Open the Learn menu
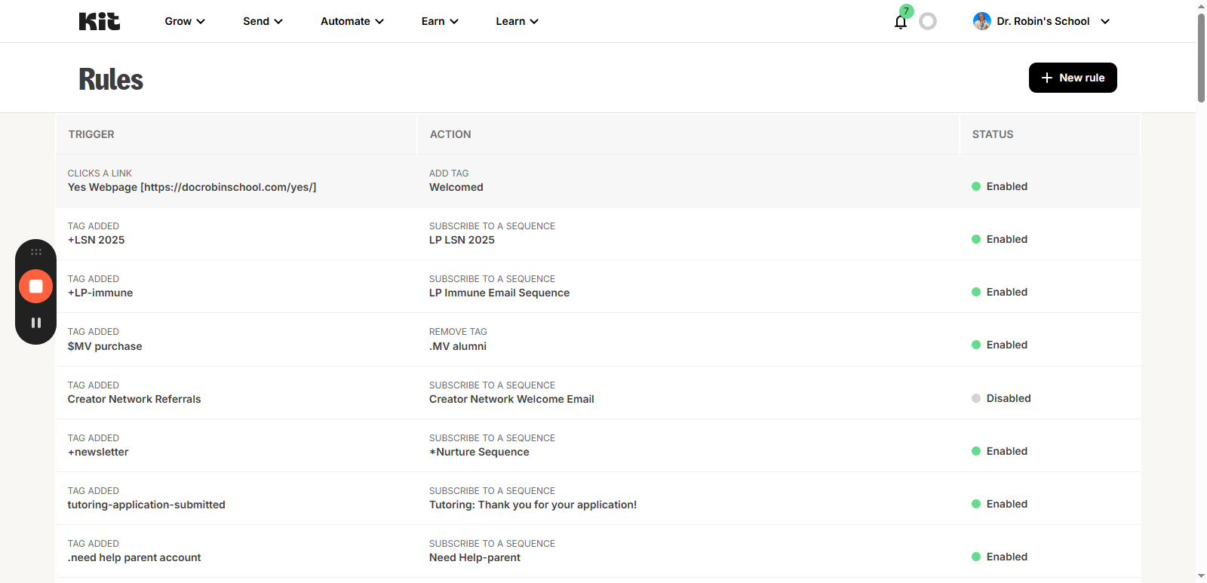Screen dimensions: 1207x583 click(x=517, y=21)
